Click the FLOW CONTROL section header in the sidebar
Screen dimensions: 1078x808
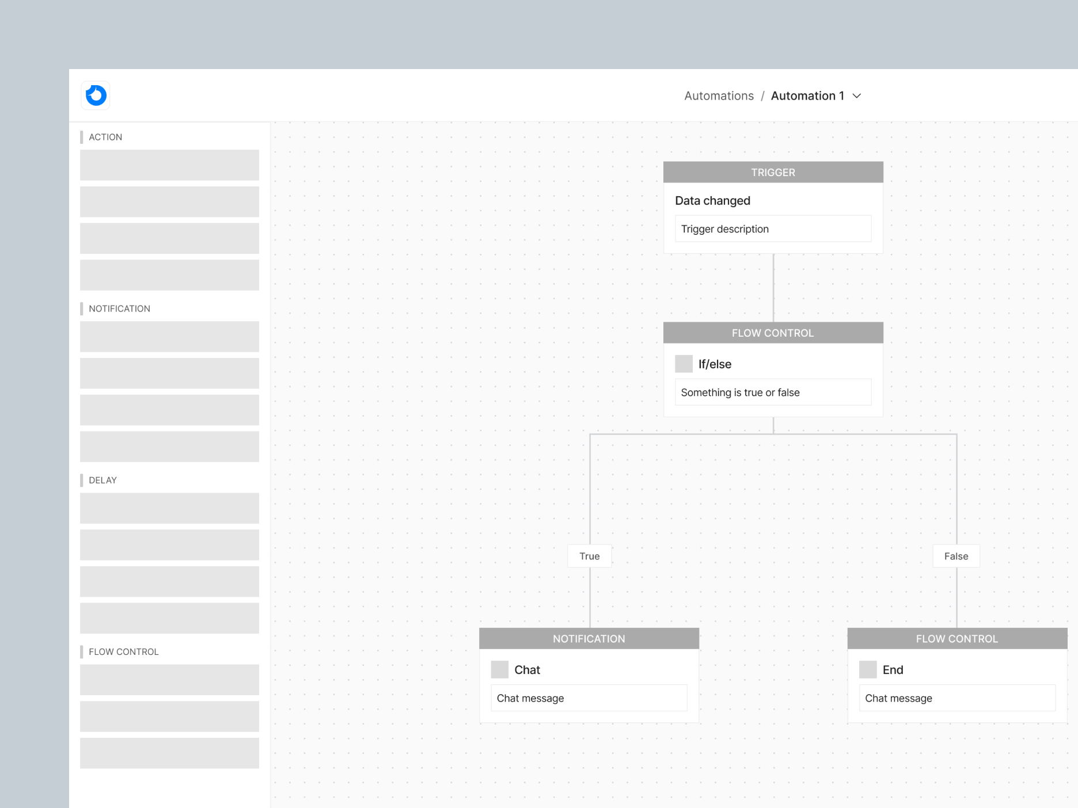coord(124,651)
